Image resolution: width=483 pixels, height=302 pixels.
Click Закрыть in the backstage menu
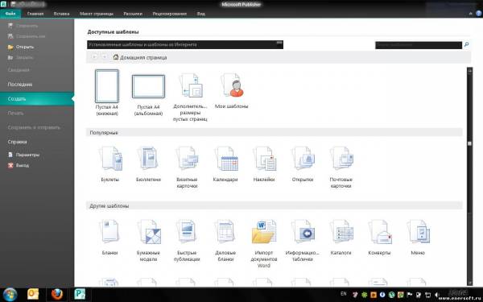[x=20, y=58]
